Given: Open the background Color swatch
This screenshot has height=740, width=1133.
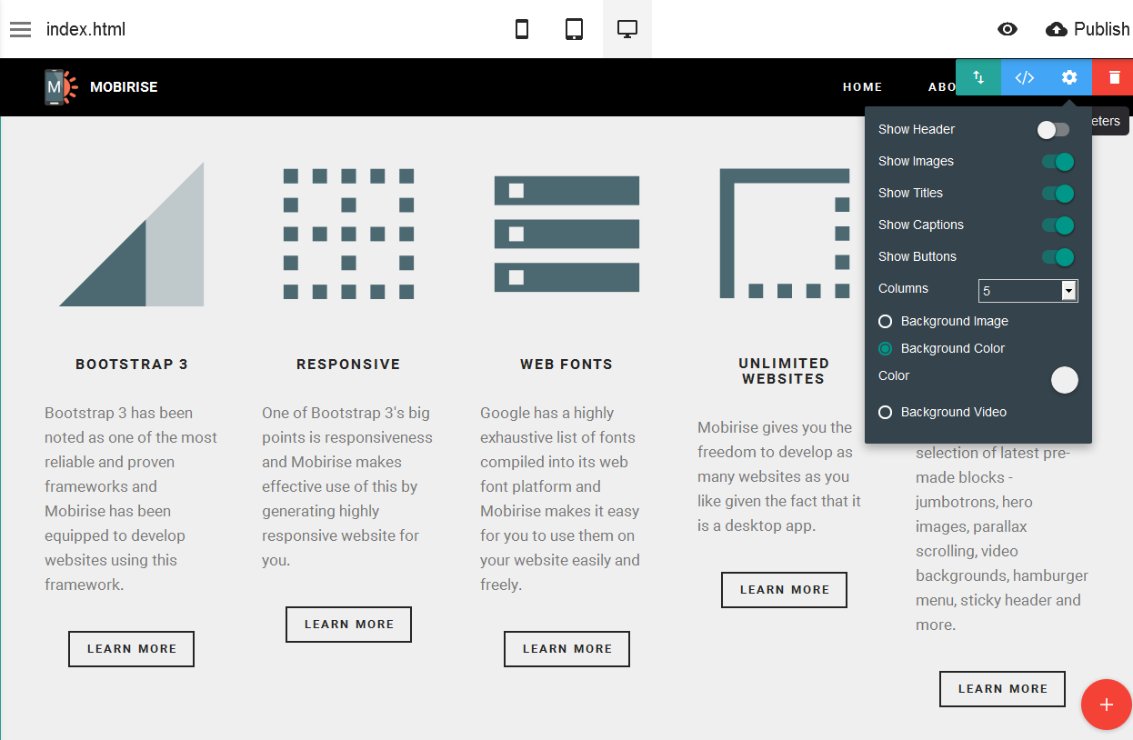Looking at the screenshot, I should [1065, 380].
